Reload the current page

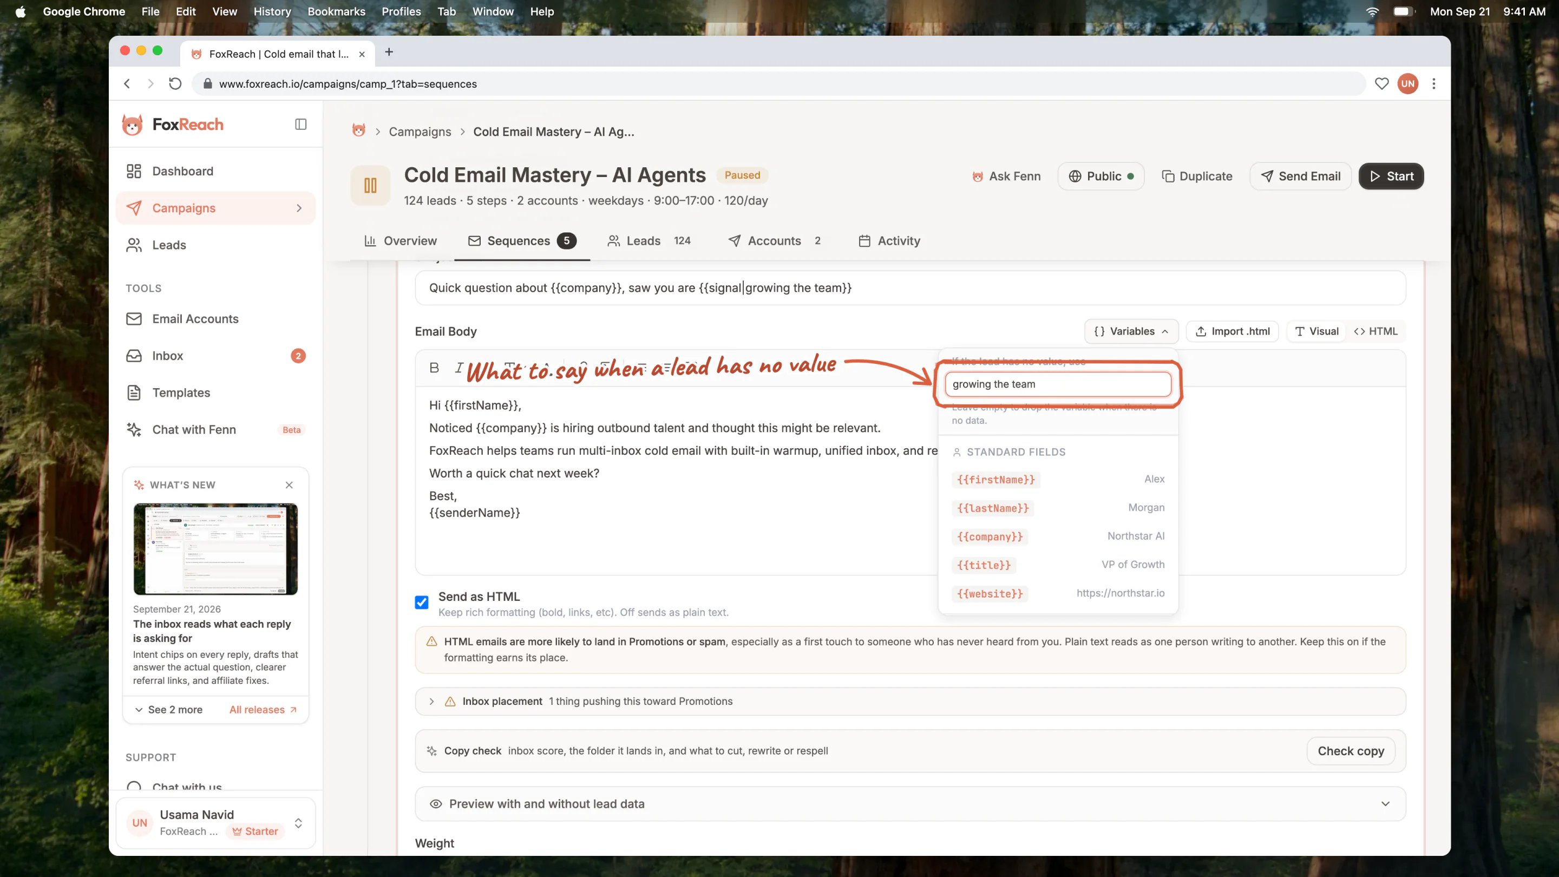175,84
